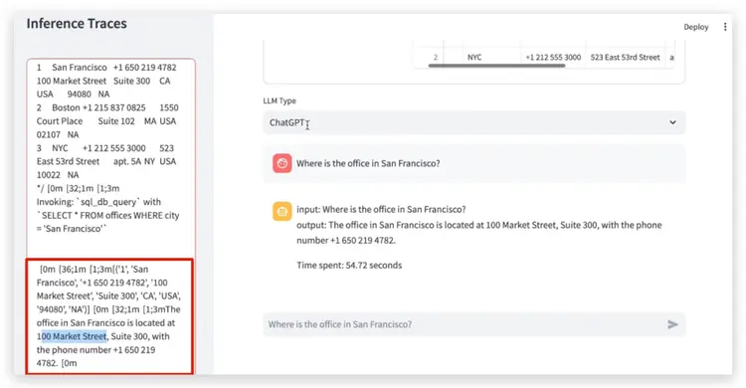Click the user avatar icon beside the question

[282, 163]
